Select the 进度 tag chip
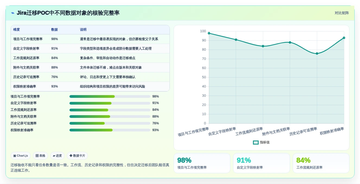The height and width of the screenshot is (184, 360). tap(57, 156)
